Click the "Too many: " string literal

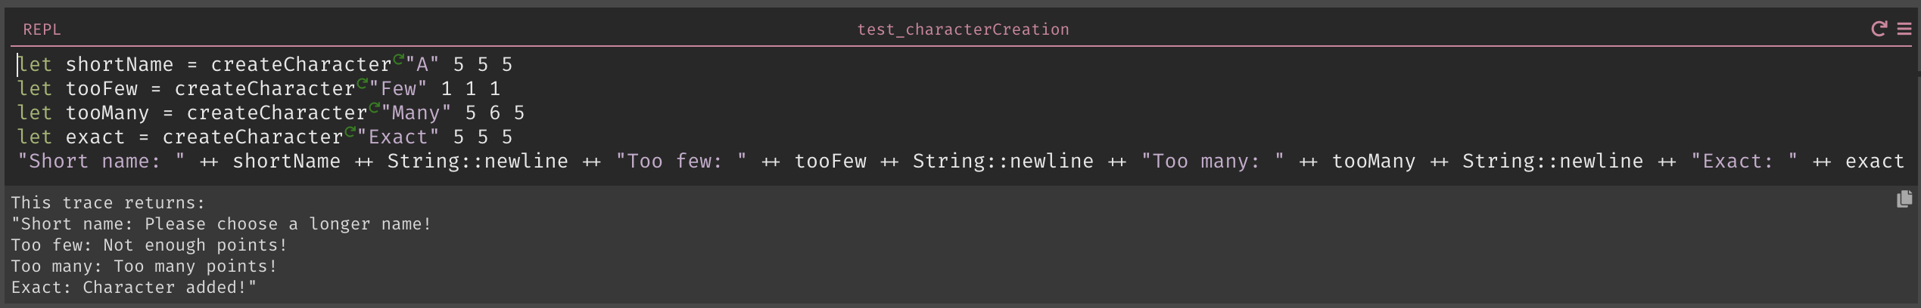point(1213,162)
